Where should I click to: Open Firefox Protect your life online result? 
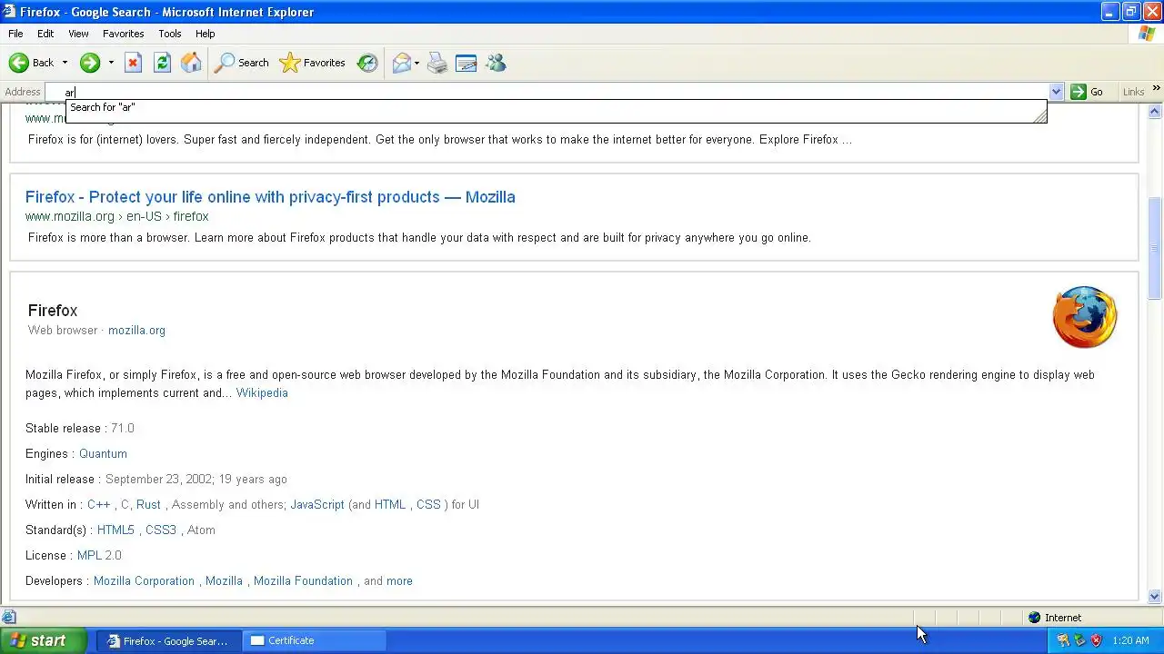pyautogui.click(x=270, y=197)
